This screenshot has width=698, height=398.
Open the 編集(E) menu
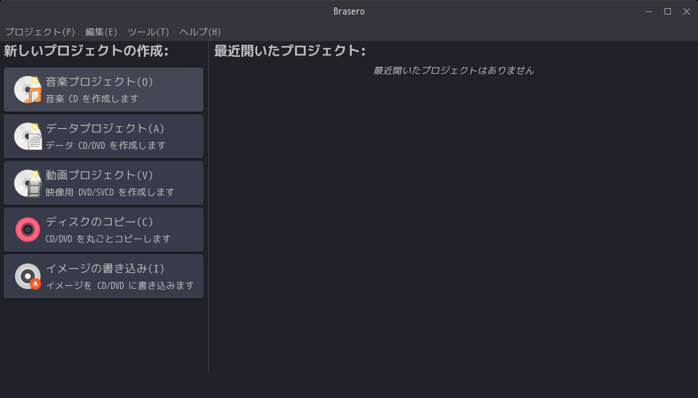[x=101, y=32]
